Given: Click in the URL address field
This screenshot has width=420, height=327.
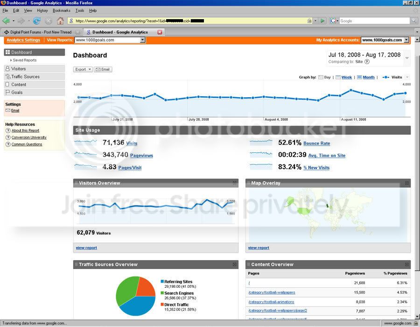Looking at the screenshot, I should [x=190, y=21].
